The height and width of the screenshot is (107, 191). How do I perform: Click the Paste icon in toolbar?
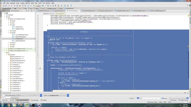pos(20,6)
